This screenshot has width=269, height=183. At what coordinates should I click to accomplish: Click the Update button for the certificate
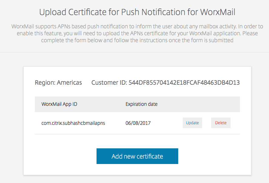192,123
